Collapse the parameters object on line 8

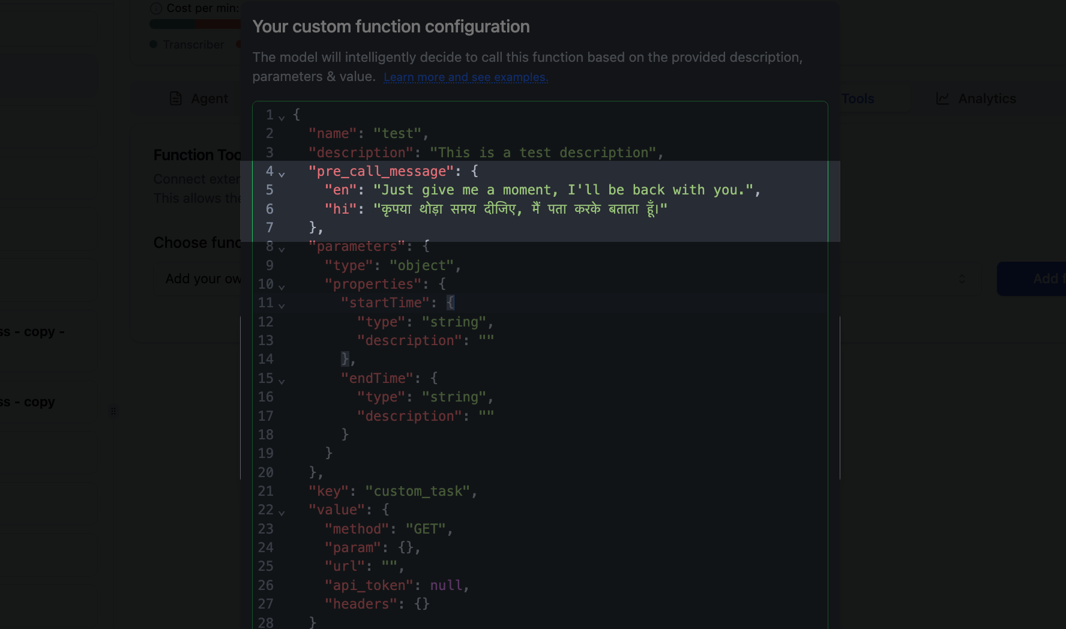pyautogui.click(x=282, y=248)
